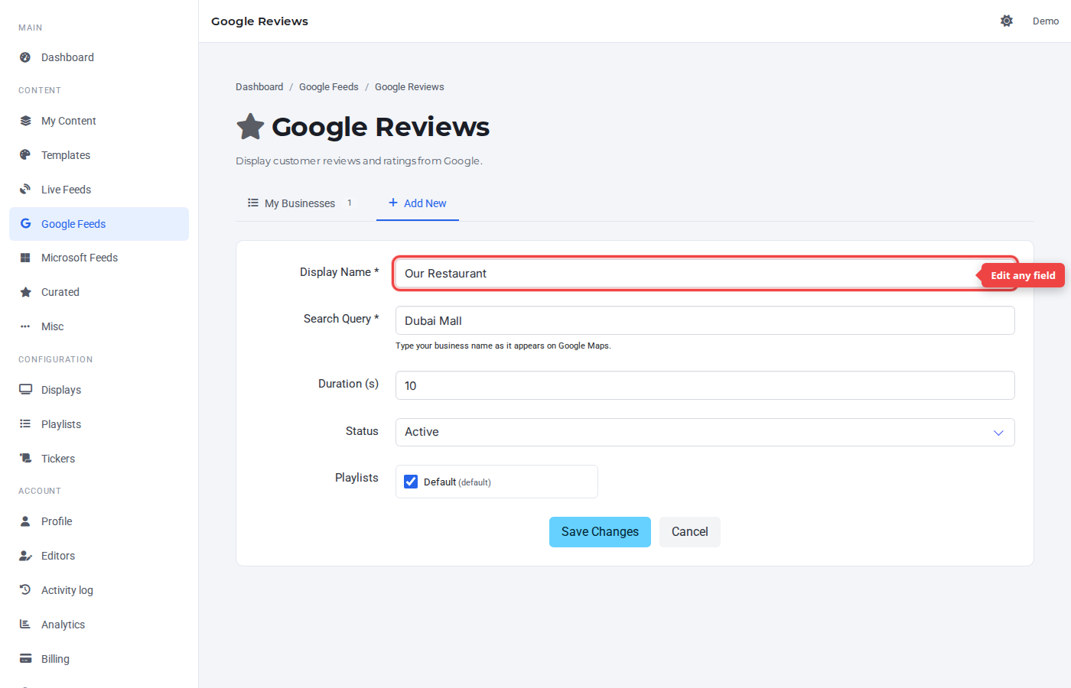Click the Tickers scroll icon
This screenshot has width=1071, height=688.
25,458
